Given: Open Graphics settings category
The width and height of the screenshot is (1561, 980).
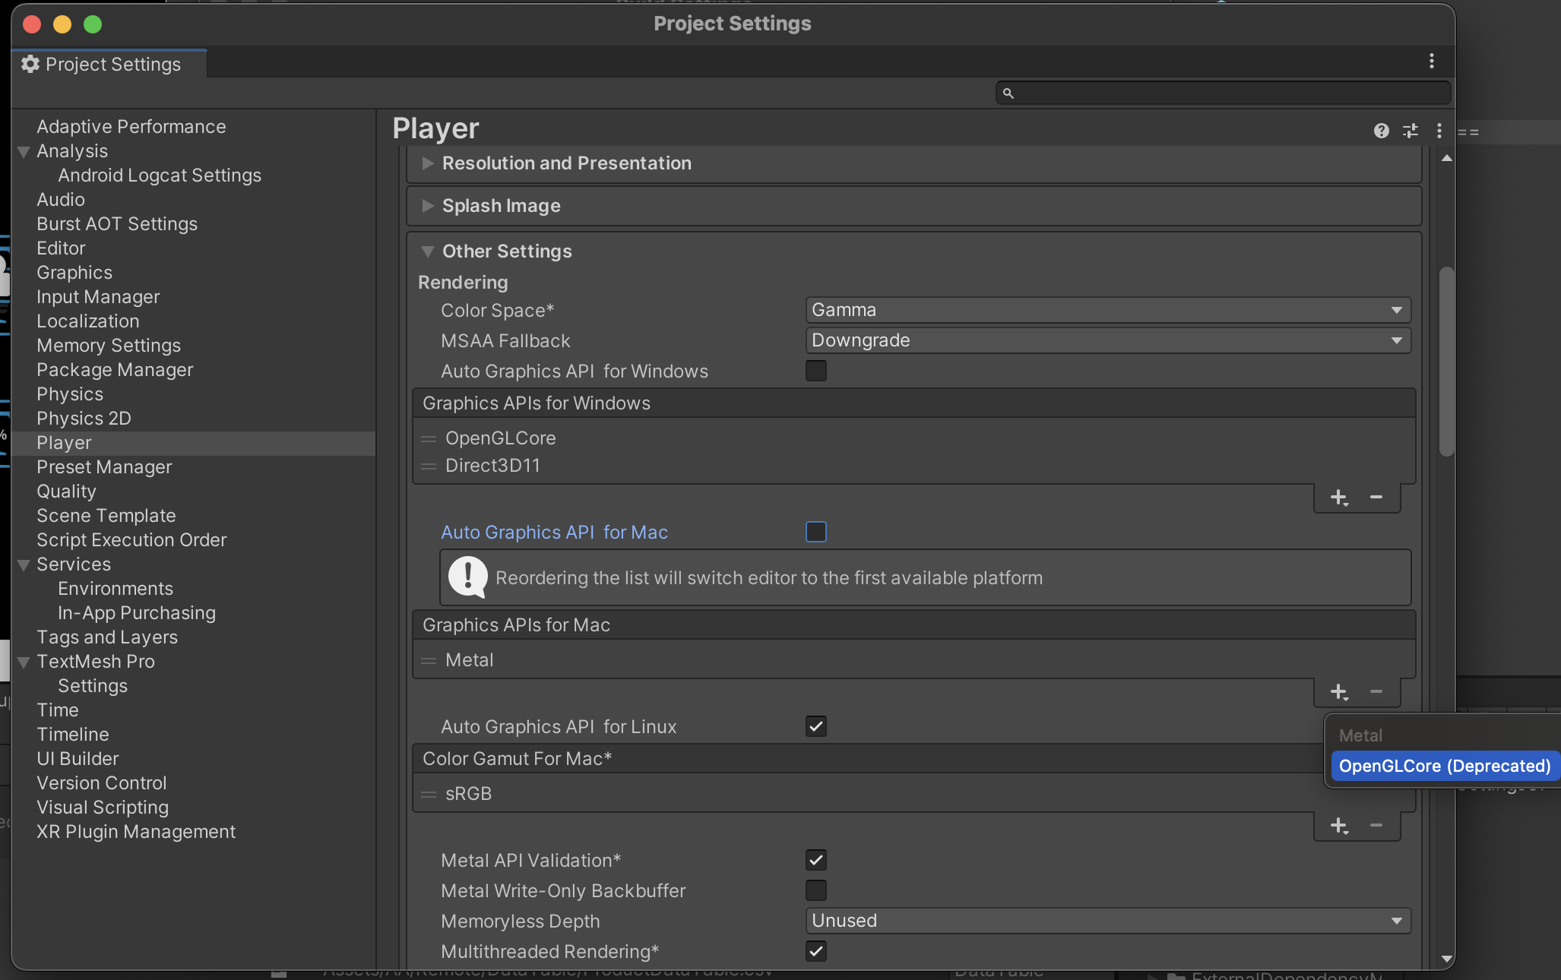Looking at the screenshot, I should pyautogui.click(x=74, y=273).
